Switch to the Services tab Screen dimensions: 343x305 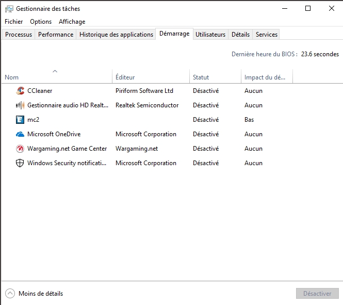point(267,35)
